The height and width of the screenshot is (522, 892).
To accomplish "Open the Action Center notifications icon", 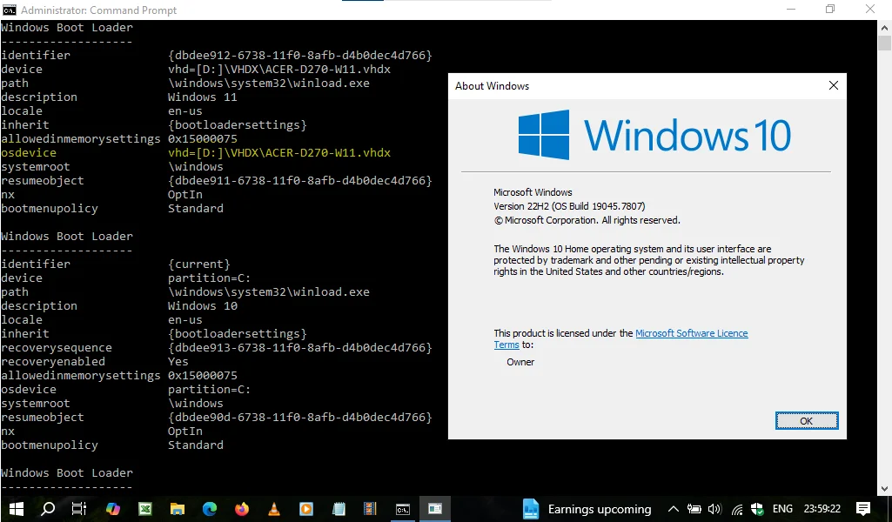I will 863,508.
